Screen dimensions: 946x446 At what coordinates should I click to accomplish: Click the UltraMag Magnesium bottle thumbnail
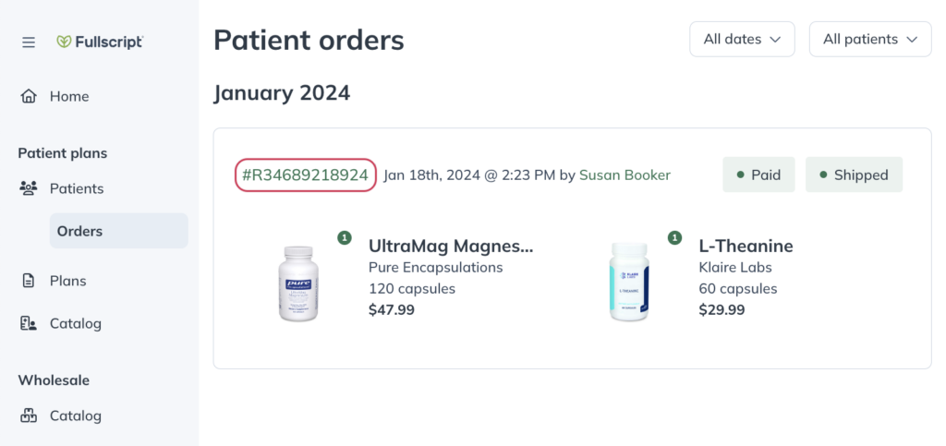[x=298, y=283]
